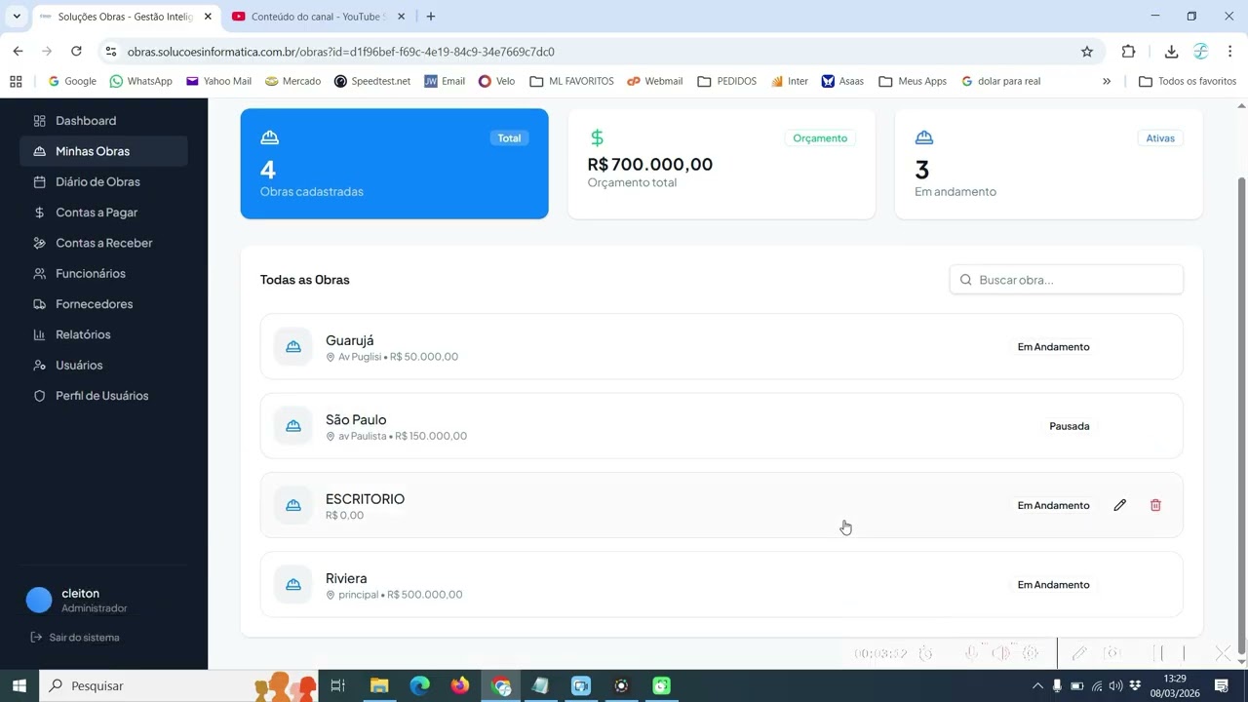
Task: Open browser downloads
Action: (1171, 52)
